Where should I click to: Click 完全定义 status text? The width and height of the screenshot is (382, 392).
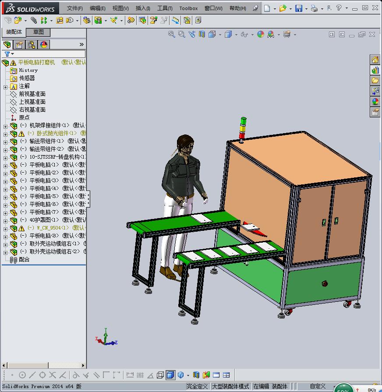[x=197, y=386]
